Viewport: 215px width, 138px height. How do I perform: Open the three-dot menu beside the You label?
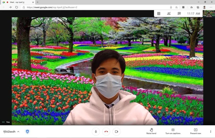[3, 122]
